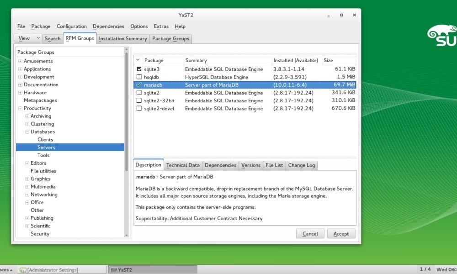This screenshot has height=274, width=457.
Task: Expand the Development group
Action: tap(20, 77)
